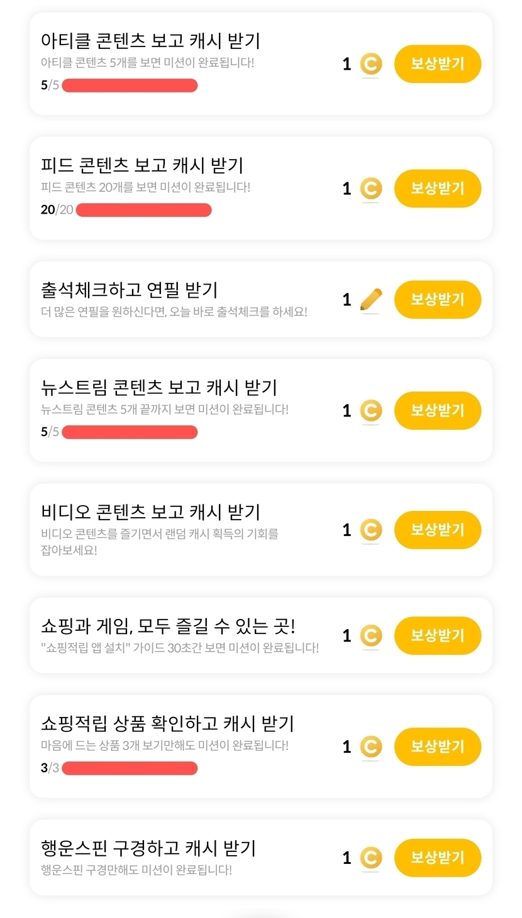Image resolution: width=522 pixels, height=918 pixels.
Task: Claim reward for 아티클 콘텐츠 mission
Action: [x=437, y=64]
